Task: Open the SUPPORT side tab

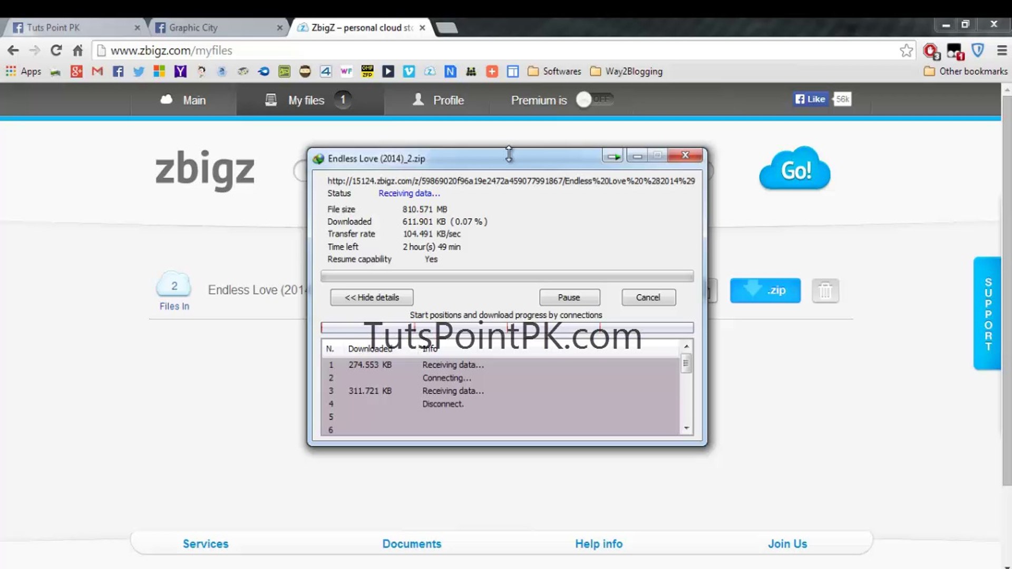Action: pyautogui.click(x=988, y=313)
